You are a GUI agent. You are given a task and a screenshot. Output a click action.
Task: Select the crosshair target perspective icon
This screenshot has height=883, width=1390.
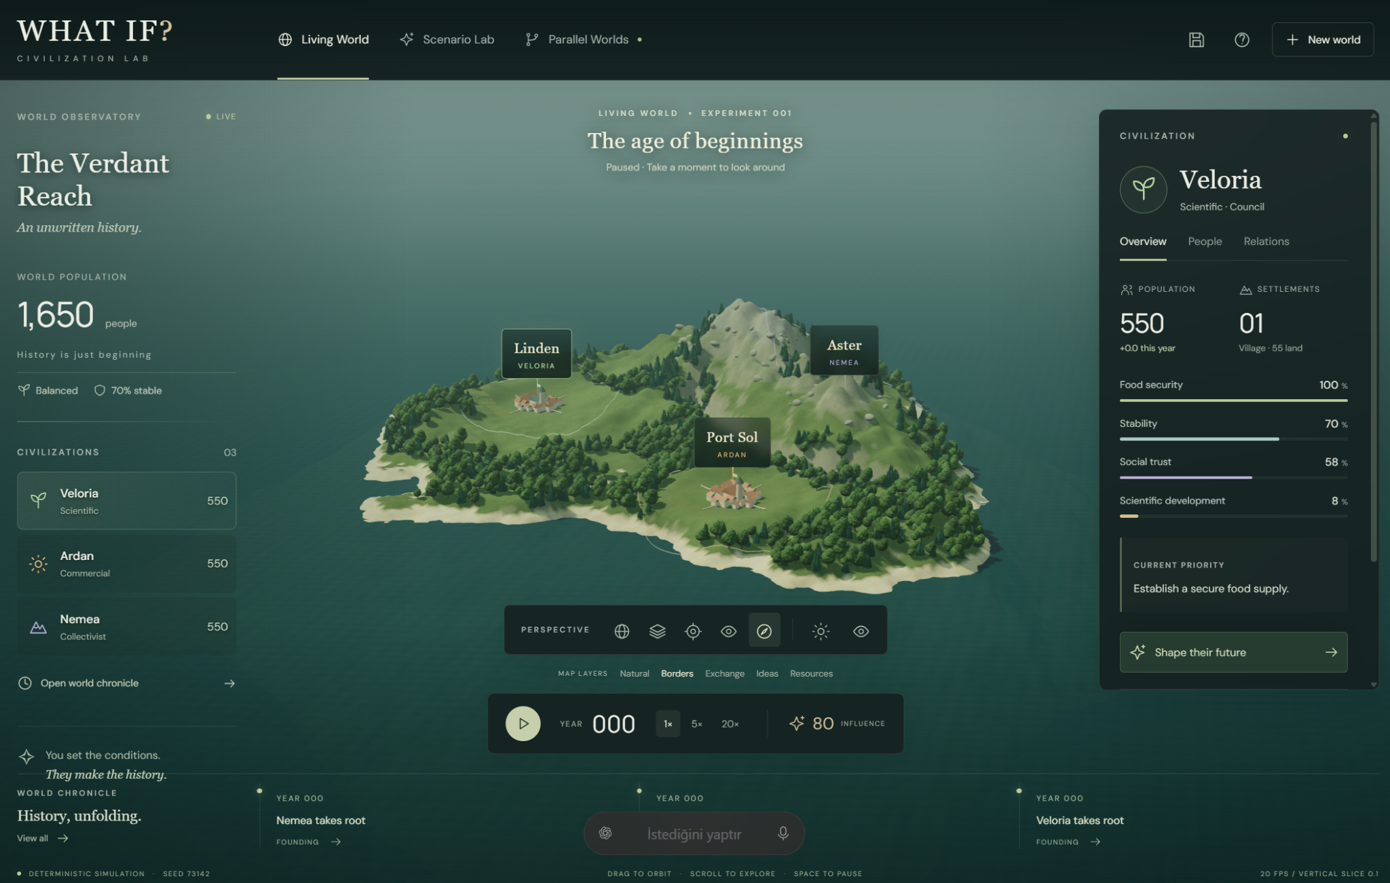[x=693, y=631]
